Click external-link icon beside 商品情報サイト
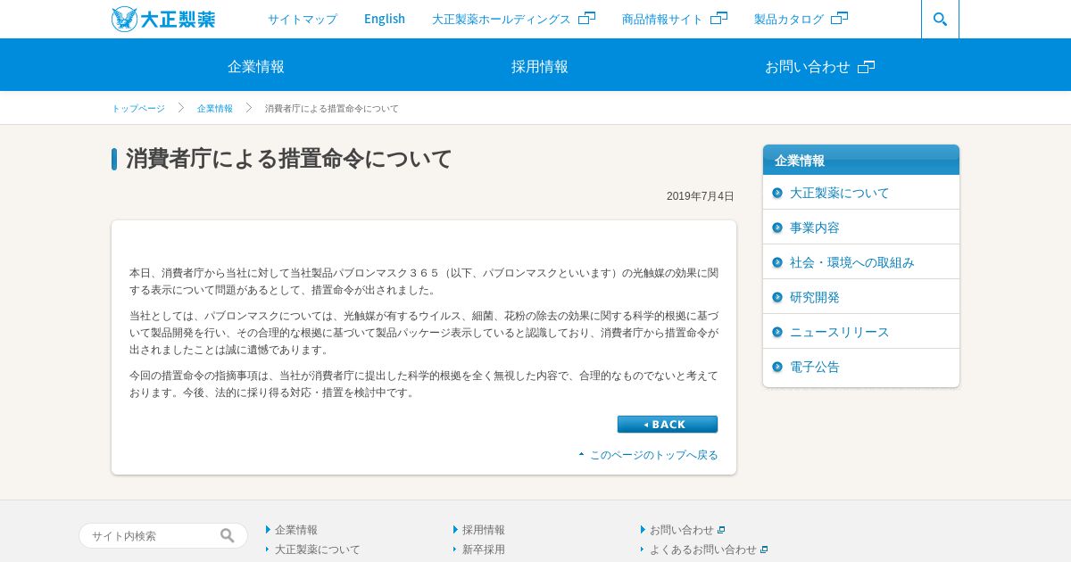 (718, 18)
